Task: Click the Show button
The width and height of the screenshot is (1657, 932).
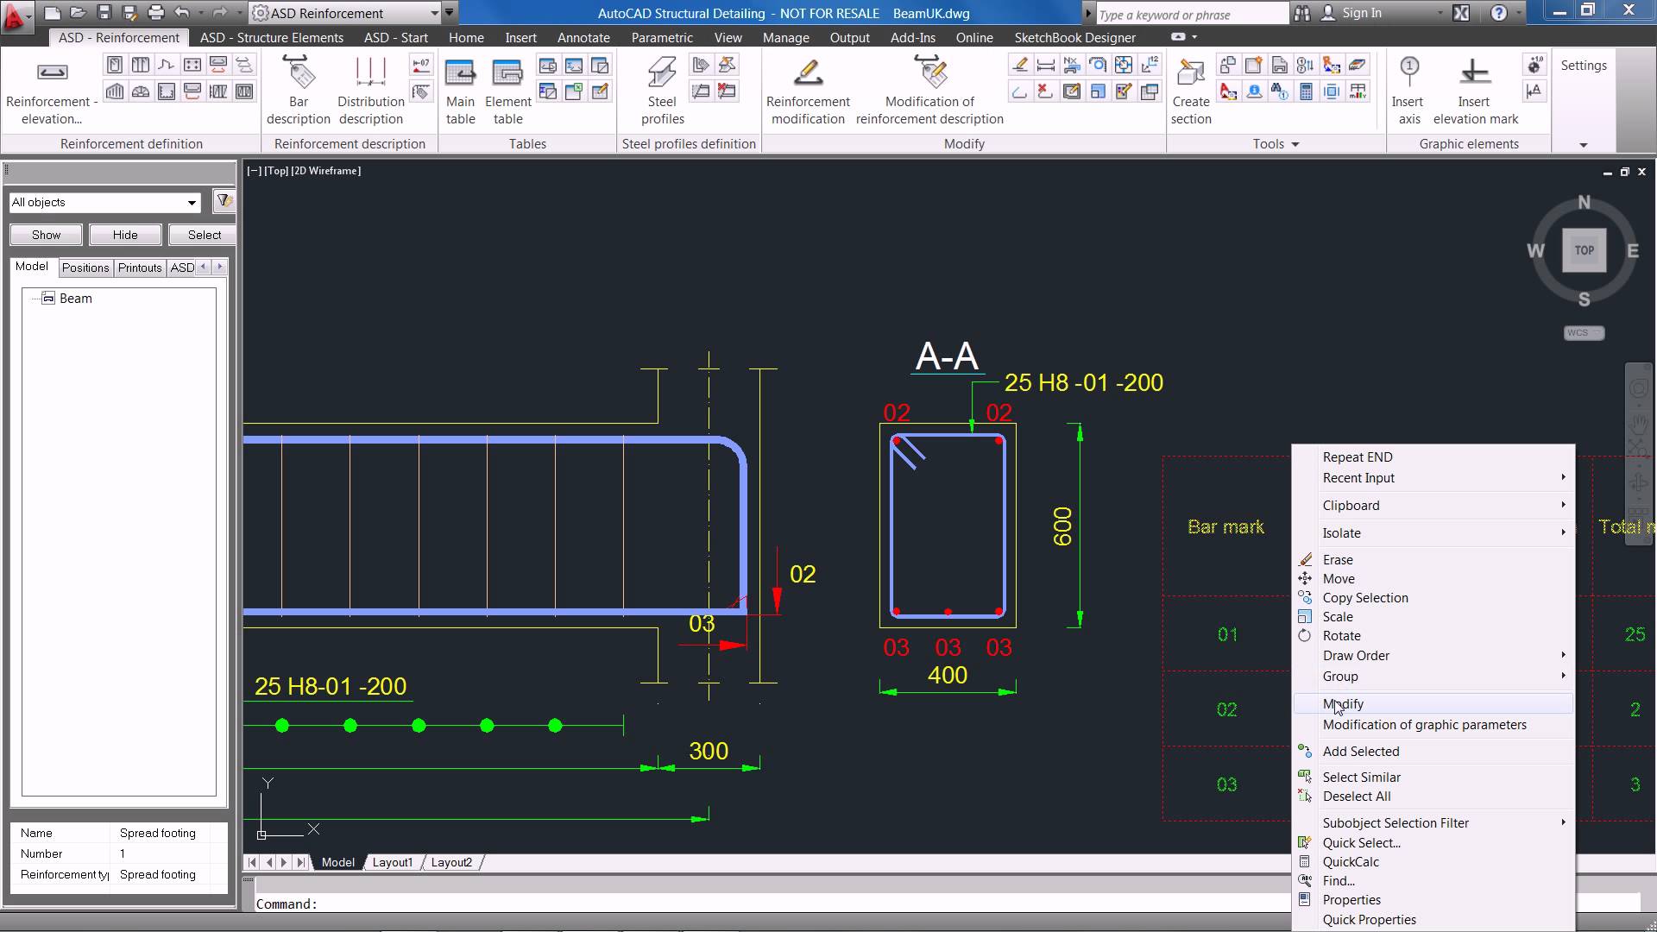Action: pos(47,235)
